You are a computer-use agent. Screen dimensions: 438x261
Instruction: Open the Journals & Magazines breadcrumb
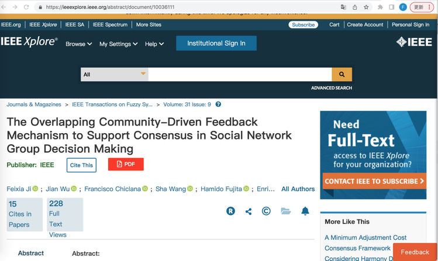pyautogui.click(x=34, y=105)
